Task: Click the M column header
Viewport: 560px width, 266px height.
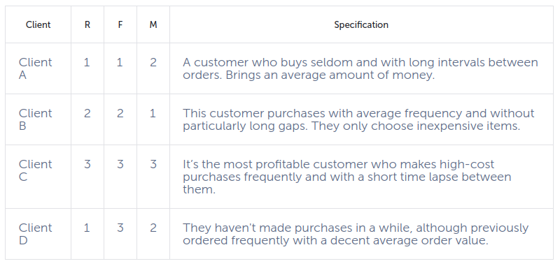Action: (x=153, y=25)
